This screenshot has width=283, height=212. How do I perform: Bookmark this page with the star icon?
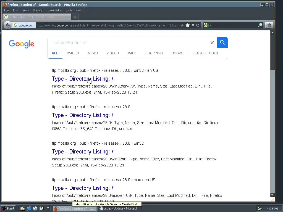coord(188,25)
